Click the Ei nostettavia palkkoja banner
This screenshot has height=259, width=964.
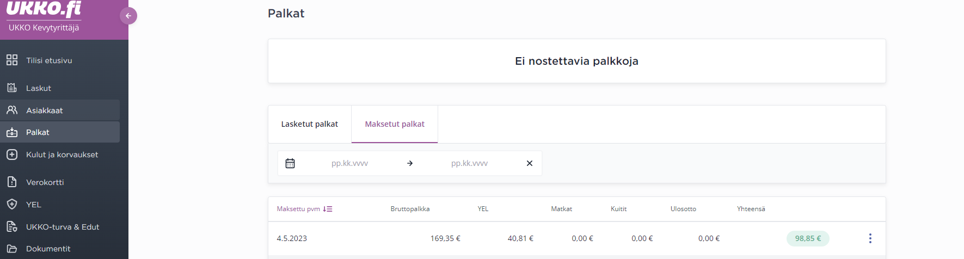tap(577, 61)
